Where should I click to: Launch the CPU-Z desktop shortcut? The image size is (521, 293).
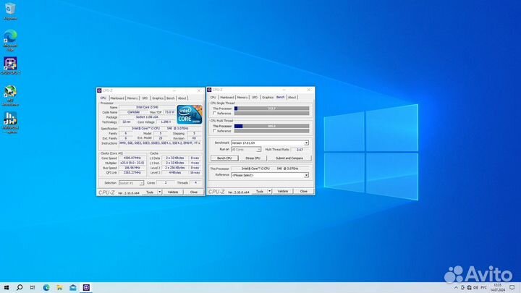click(x=10, y=65)
